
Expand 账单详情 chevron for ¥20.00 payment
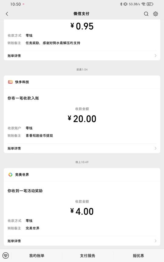pyautogui.click(x=155, y=148)
